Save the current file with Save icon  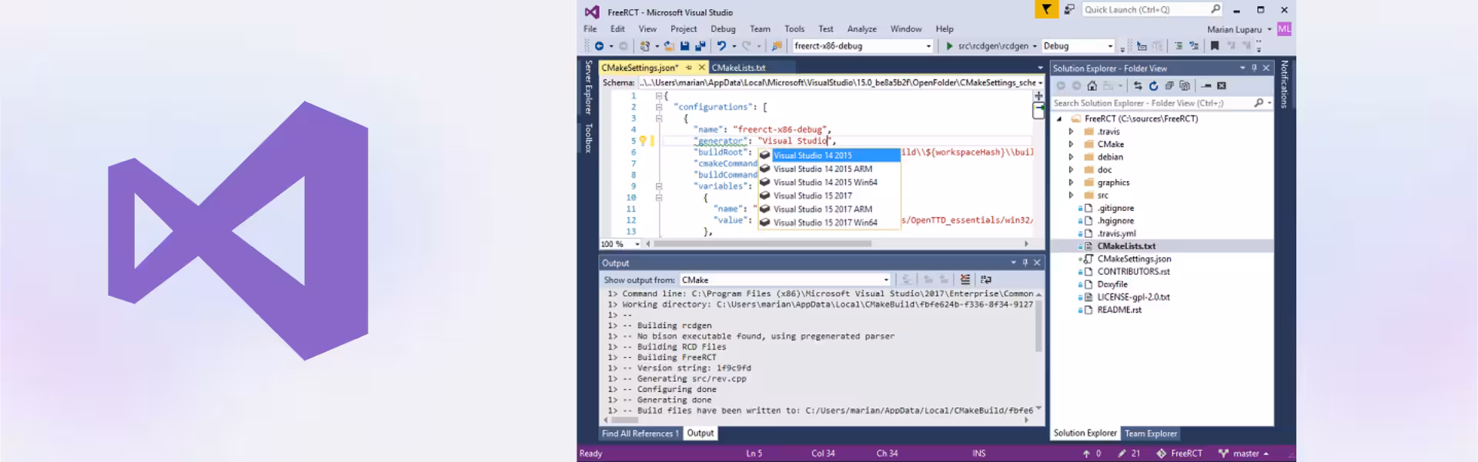[x=684, y=46]
